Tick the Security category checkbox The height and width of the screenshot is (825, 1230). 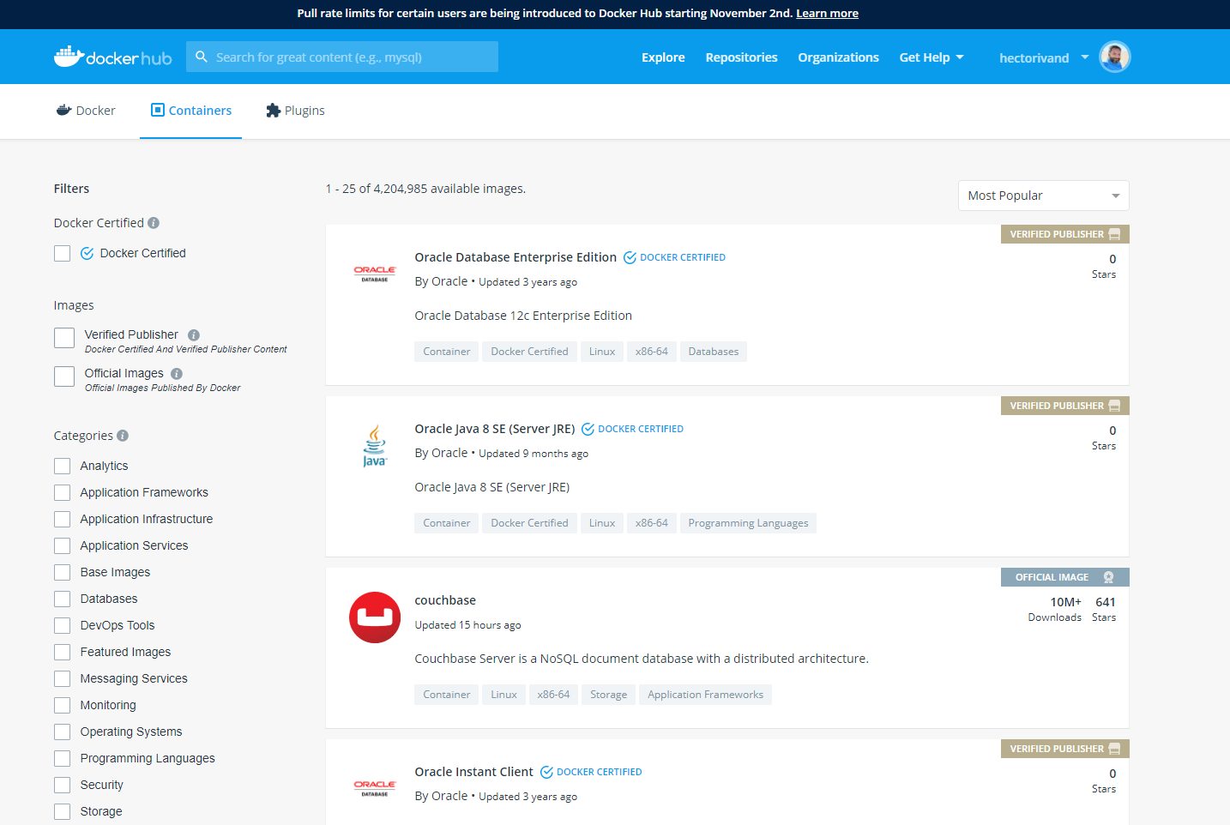(x=62, y=785)
